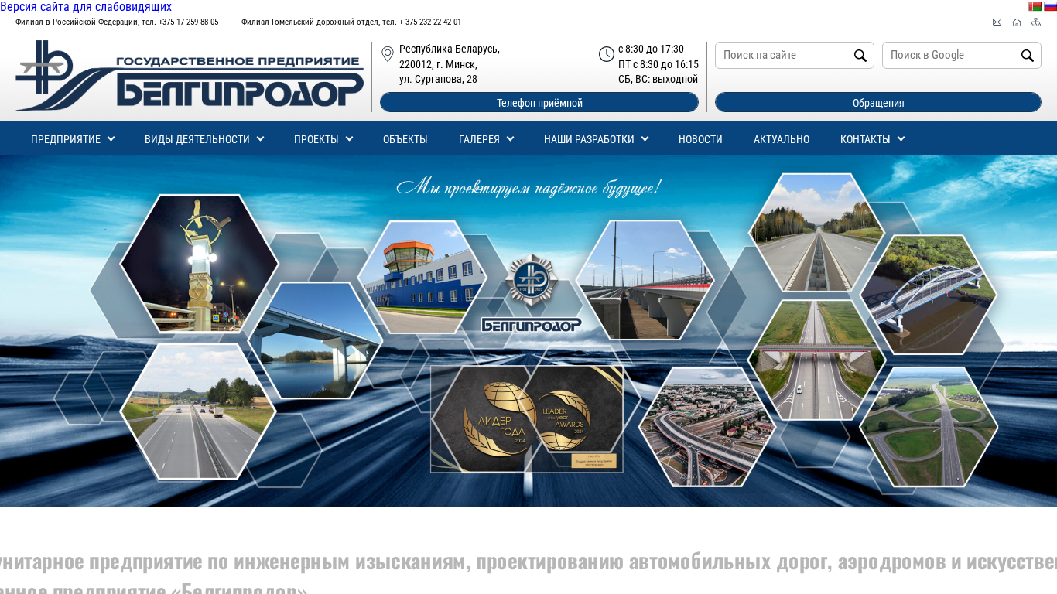This screenshot has height=594, width=1057.
Task: Click the night monument hexagon photo
Action: [x=200, y=263]
